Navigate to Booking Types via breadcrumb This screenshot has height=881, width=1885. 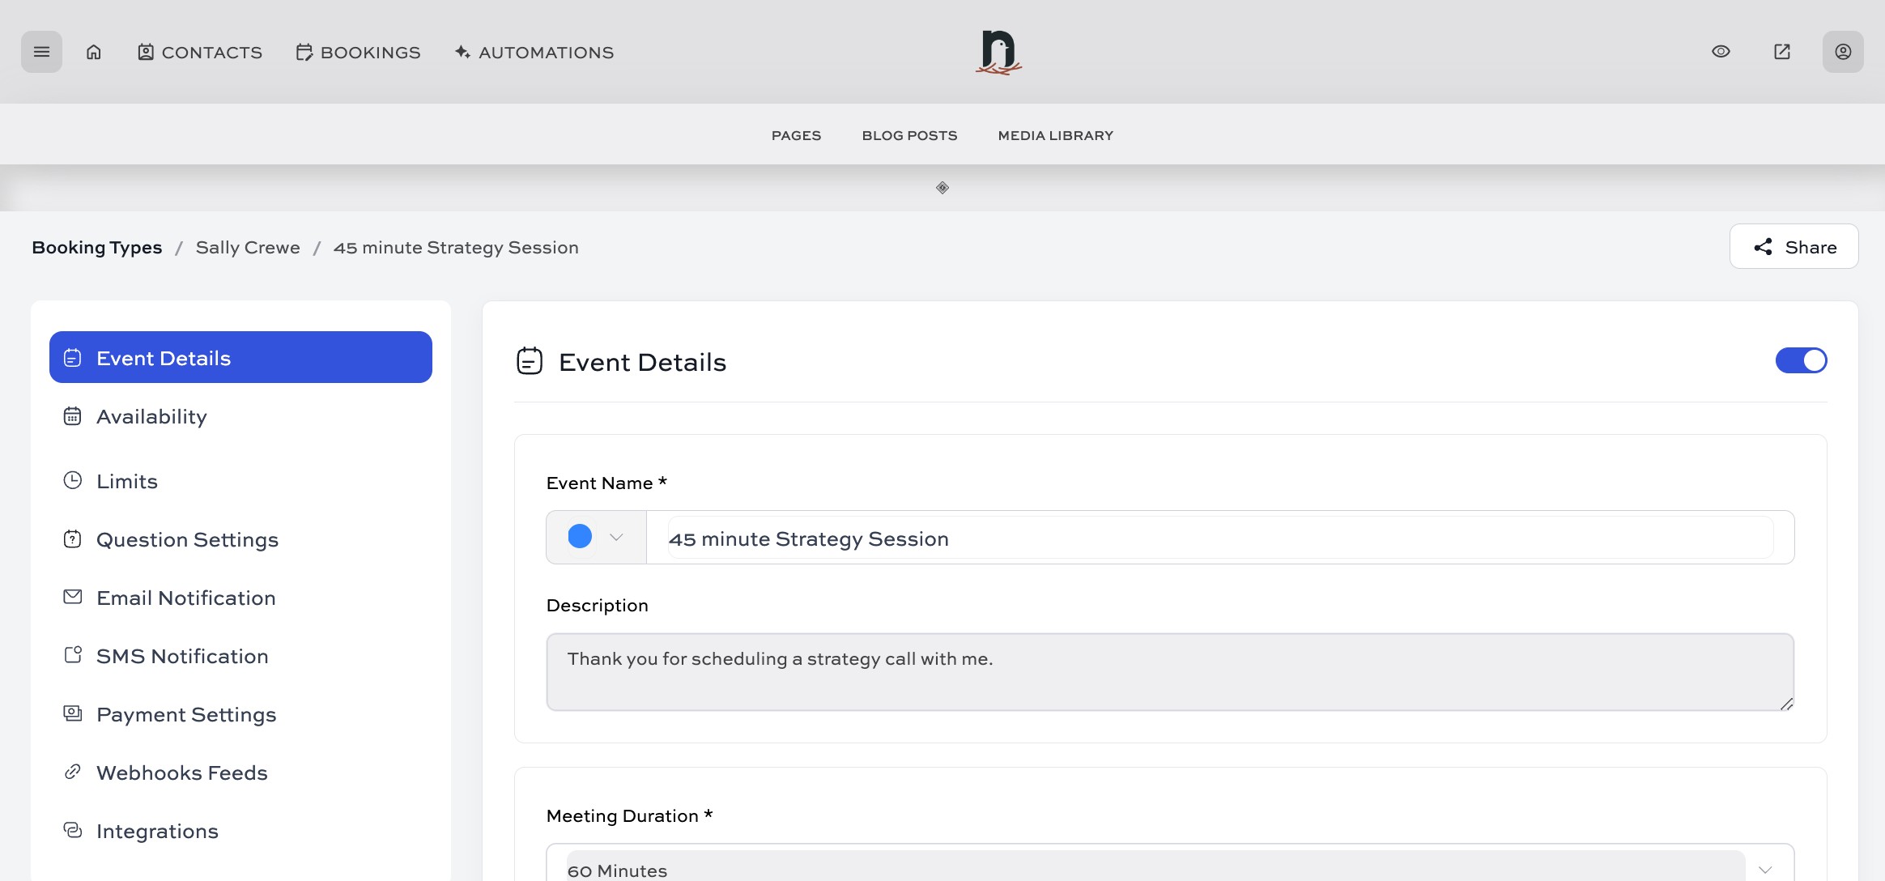tap(96, 247)
